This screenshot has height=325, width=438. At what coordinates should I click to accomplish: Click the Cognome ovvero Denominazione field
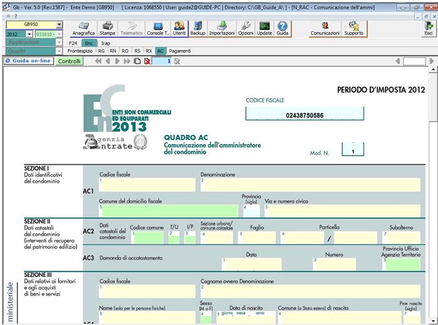click(x=311, y=292)
